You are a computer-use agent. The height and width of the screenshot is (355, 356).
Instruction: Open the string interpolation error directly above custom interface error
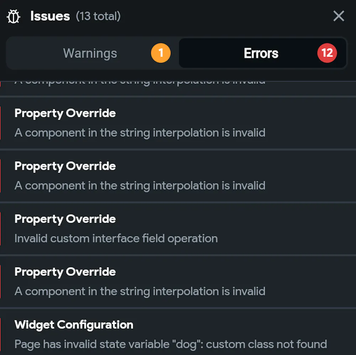click(x=178, y=176)
